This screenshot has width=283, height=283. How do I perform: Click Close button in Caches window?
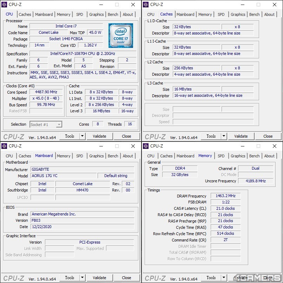[x=268, y=136]
